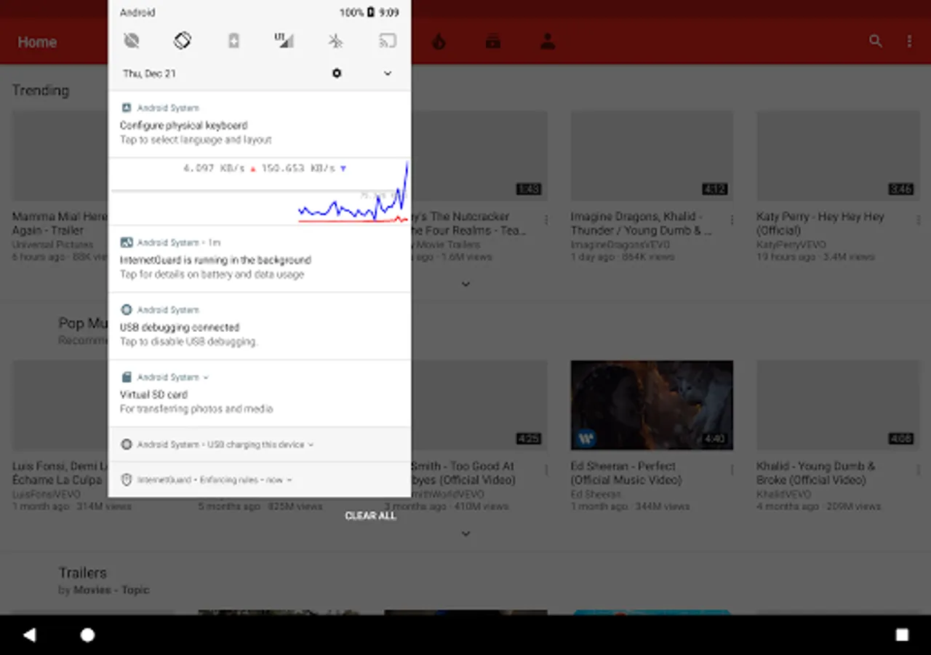Toggle auto-rotate in quick settings
The width and height of the screenshot is (931, 655).
tap(183, 41)
